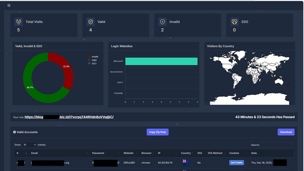Click the Total Visits people icon
This screenshot has width=304, height=171.
[18, 22]
